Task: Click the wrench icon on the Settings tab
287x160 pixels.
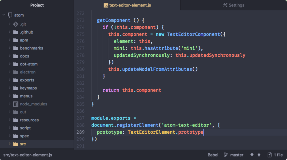Action: click(x=225, y=5)
